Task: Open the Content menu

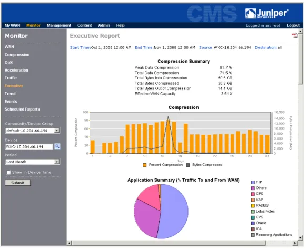Action: click(84, 25)
